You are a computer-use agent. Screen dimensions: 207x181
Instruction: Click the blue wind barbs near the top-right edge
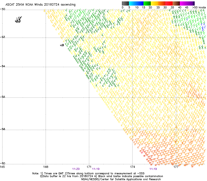click(x=203, y=27)
